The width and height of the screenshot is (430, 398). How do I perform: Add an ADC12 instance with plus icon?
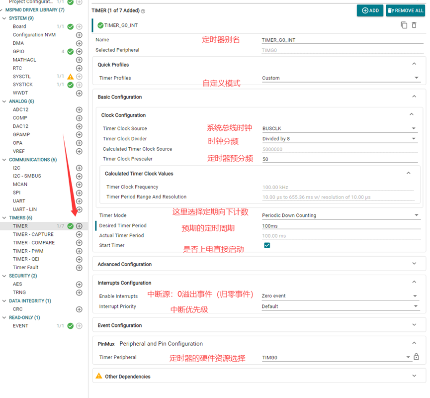[79, 109]
